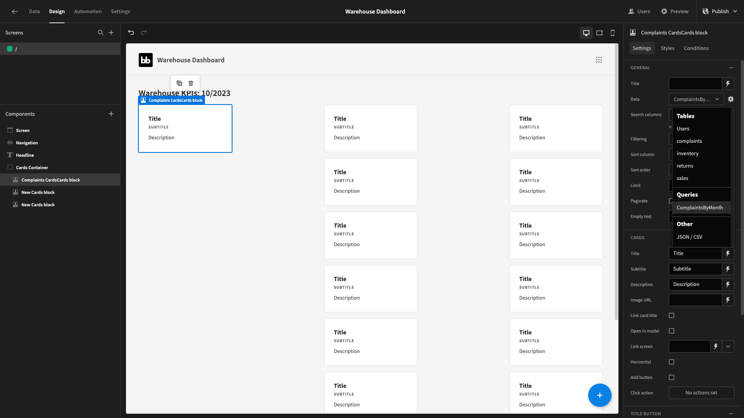
Task: Click the Users icon button
Action: 639,12
